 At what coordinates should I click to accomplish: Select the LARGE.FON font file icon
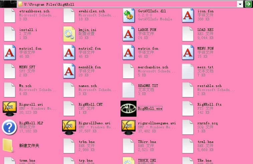pos(129,34)
